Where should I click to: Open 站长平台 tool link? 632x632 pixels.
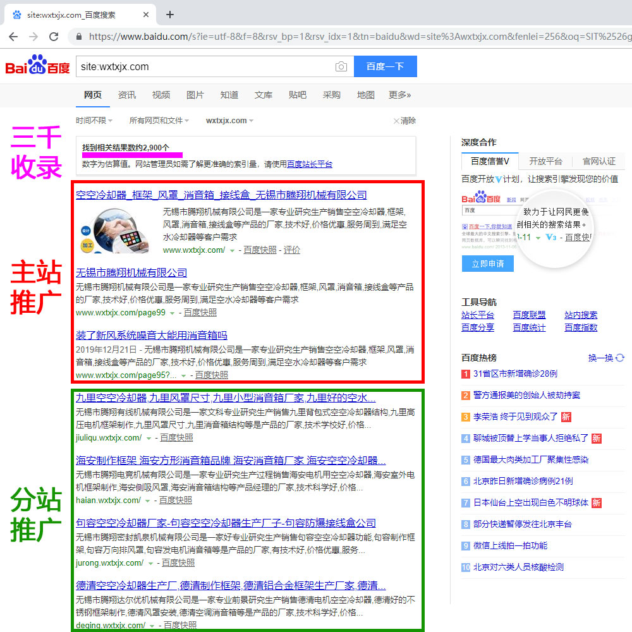click(x=478, y=315)
